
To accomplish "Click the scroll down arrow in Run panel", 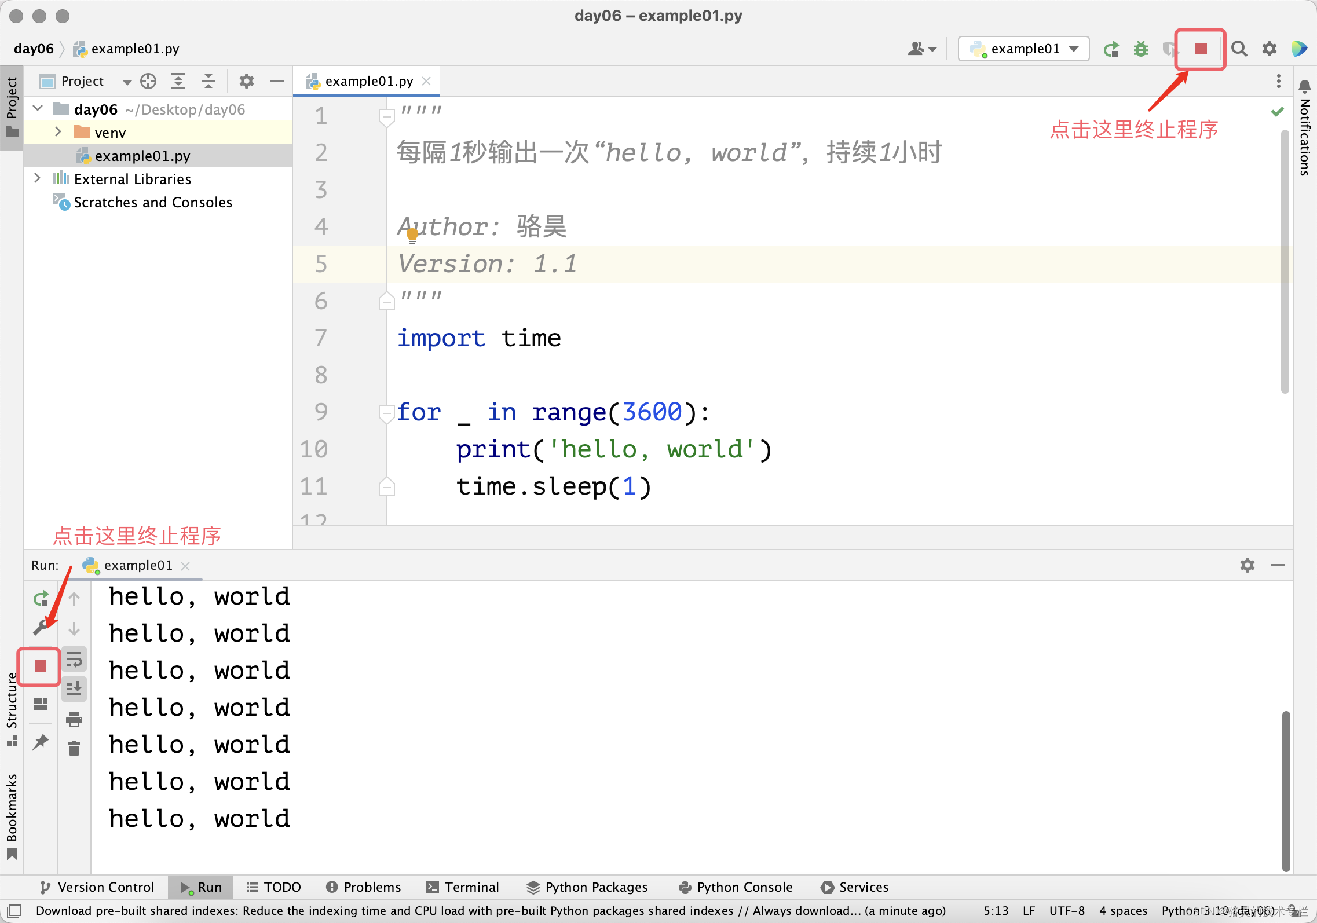I will 75,628.
